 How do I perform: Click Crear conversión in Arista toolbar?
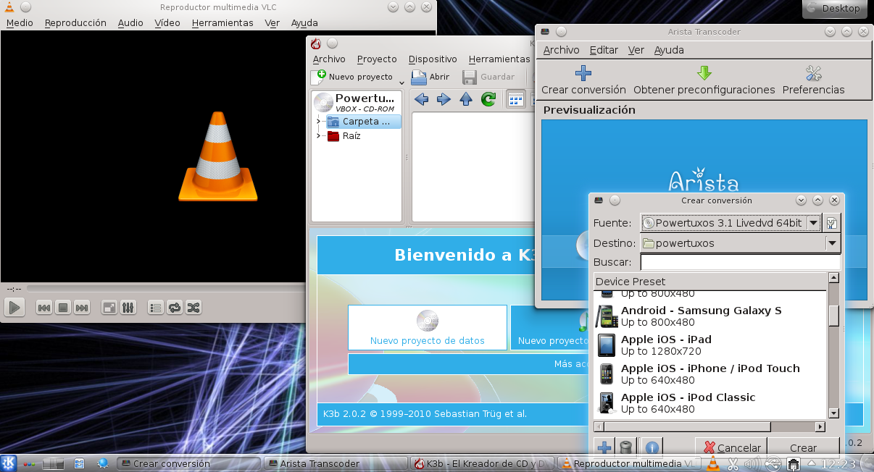tap(583, 80)
